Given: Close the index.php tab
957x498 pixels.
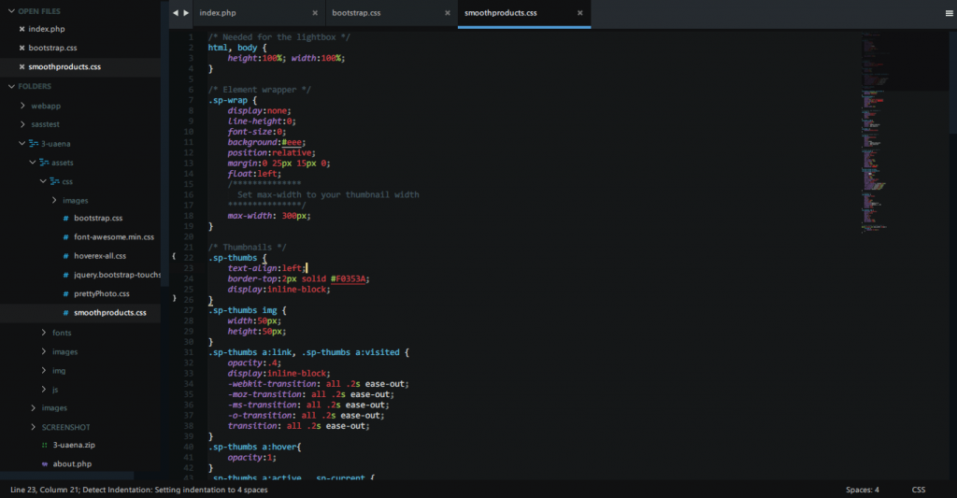Looking at the screenshot, I should pyautogui.click(x=314, y=13).
